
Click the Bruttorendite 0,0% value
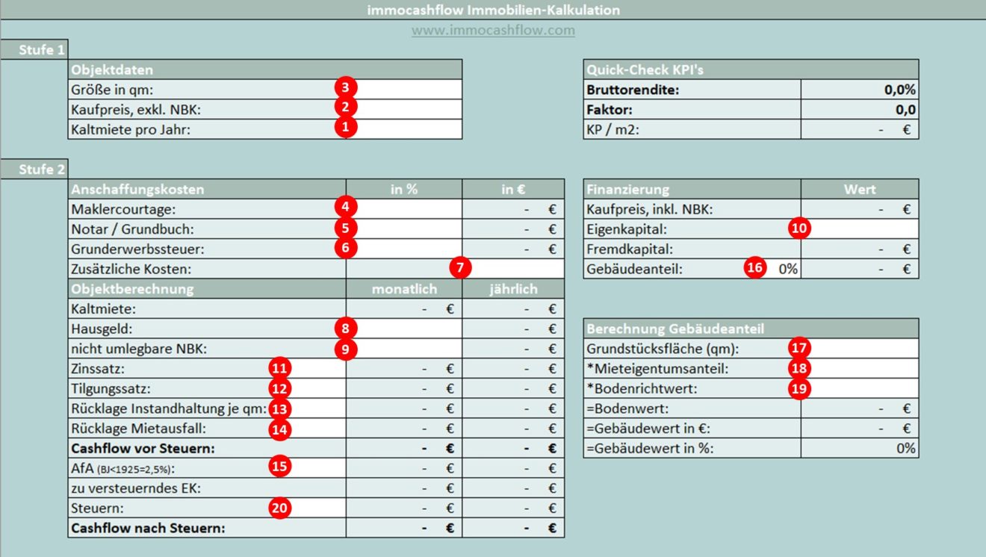coord(860,90)
